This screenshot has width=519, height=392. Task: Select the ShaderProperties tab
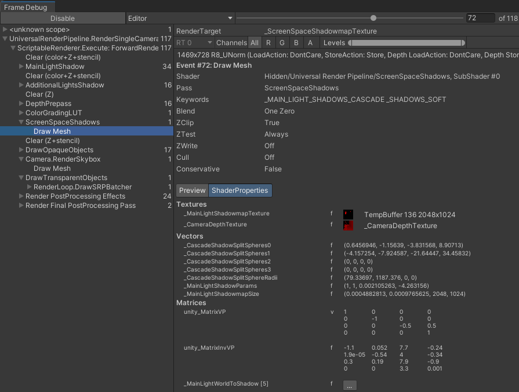tap(239, 190)
